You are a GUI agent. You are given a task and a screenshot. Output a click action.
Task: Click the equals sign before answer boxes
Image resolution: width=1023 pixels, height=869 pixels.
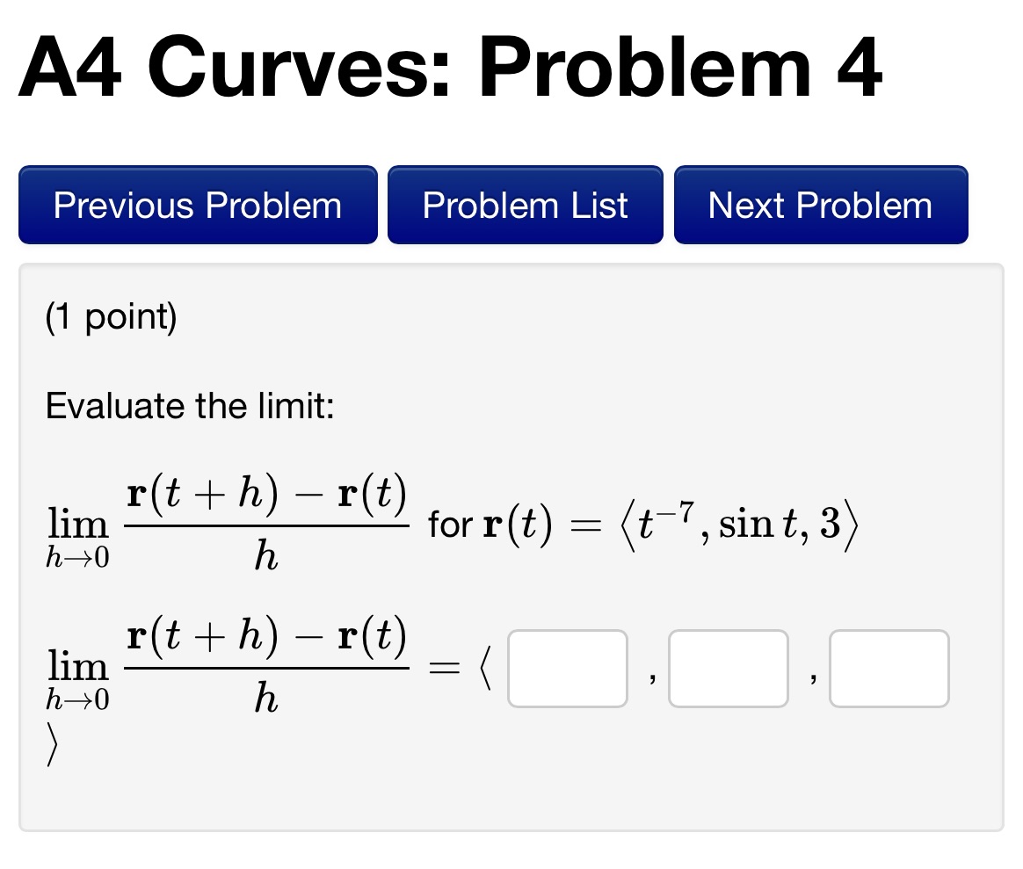click(439, 668)
